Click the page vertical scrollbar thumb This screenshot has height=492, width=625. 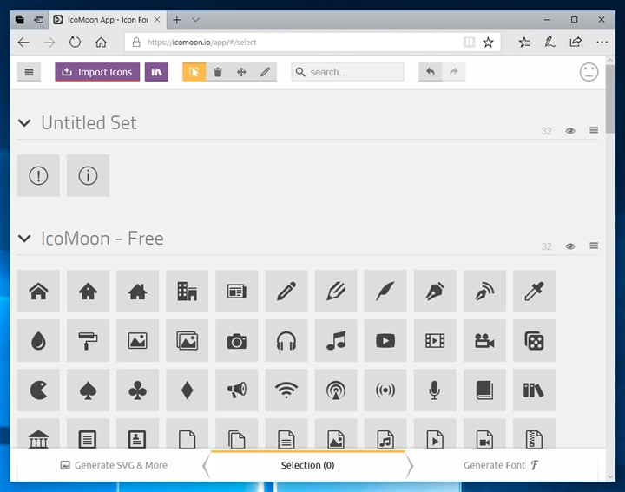pyautogui.click(x=610, y=99)
